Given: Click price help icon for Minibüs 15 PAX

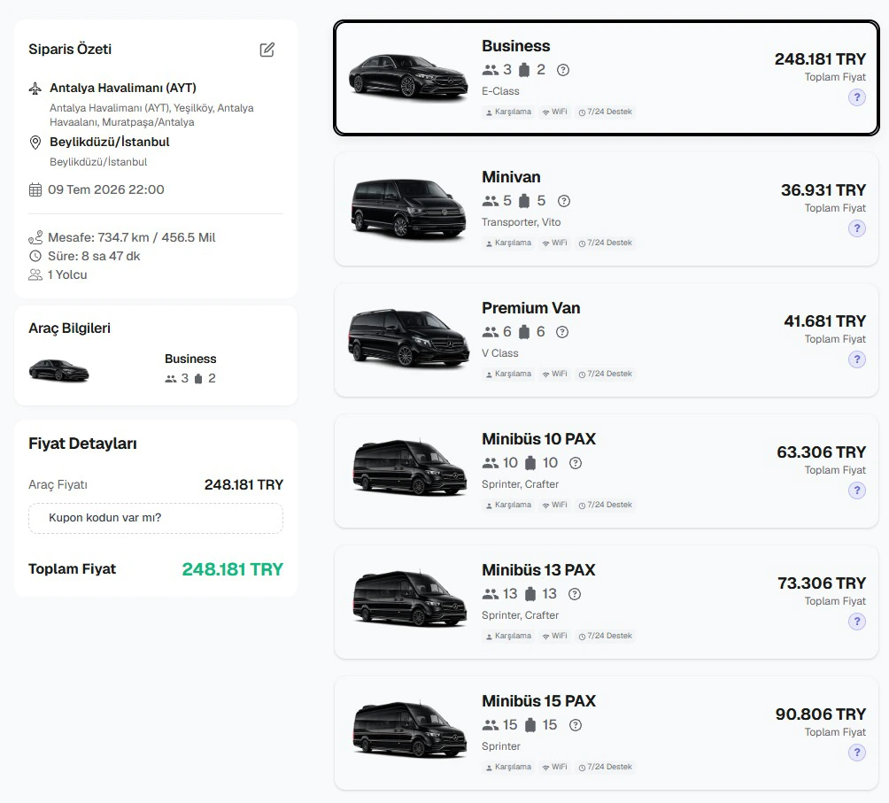Looking at the screenshot, I should [857, 753].
